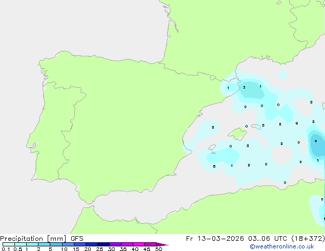Click the 25–30 mm navy legend swatch
The width and height of the screenshot is (325, 251).
click(104, 244)
